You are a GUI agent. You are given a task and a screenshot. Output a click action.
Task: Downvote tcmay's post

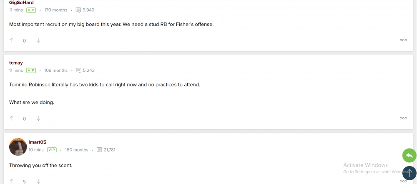tap(38, 118)
